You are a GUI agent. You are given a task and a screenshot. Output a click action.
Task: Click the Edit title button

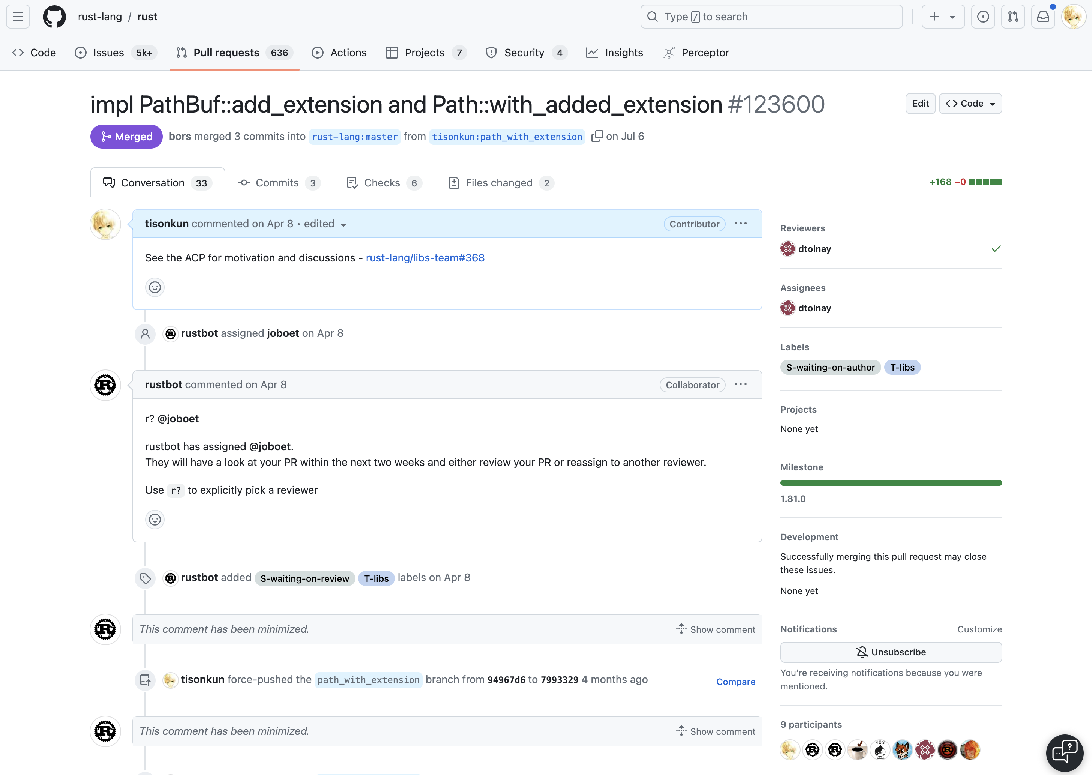tap(920, 104)
